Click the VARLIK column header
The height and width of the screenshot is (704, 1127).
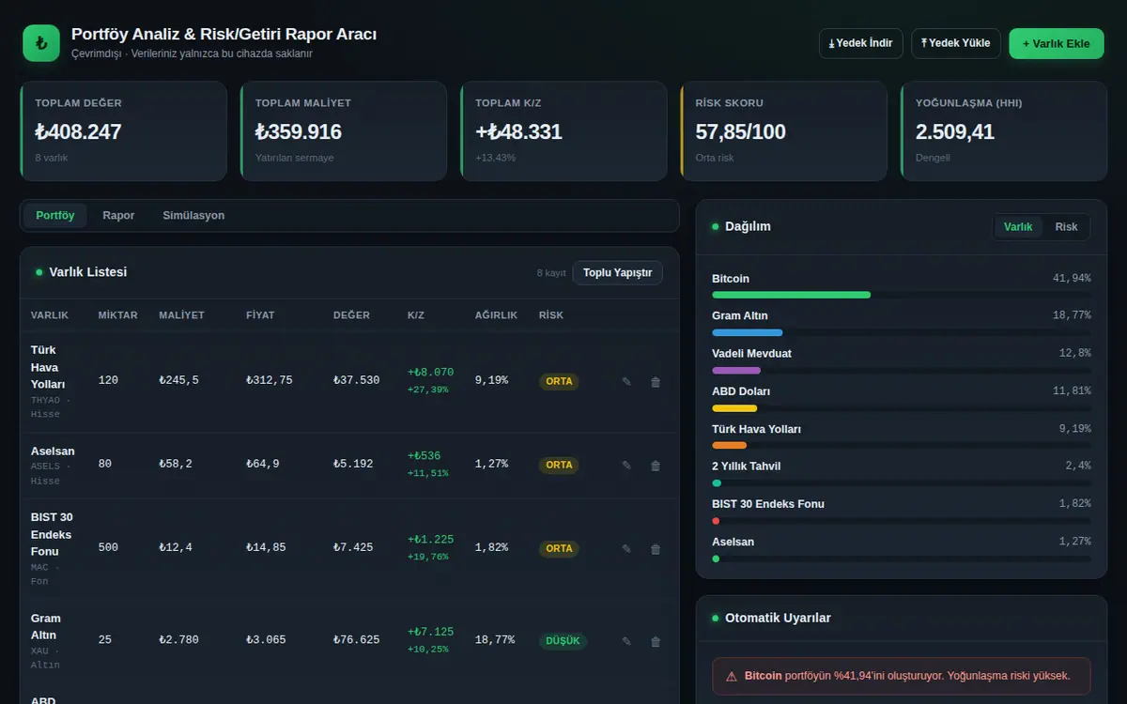tap(50, 315)
